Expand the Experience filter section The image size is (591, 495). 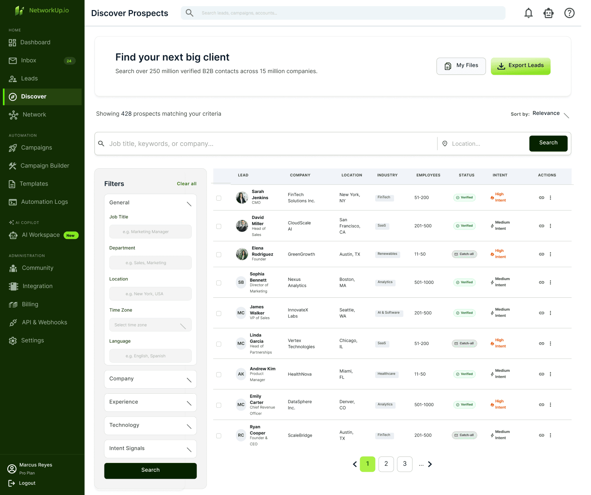[150, 402]
